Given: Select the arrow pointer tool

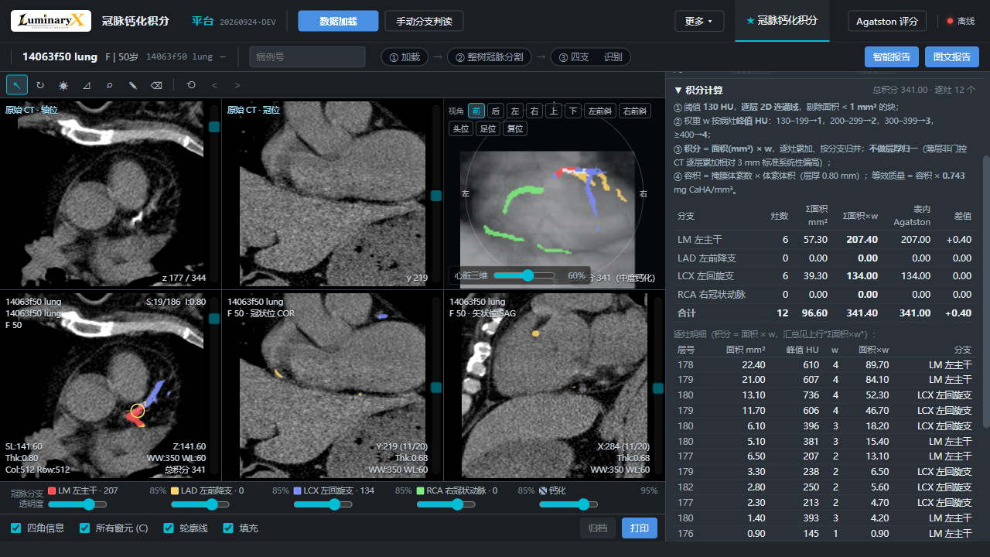Looking at the screenshot, I should point(17,85).
